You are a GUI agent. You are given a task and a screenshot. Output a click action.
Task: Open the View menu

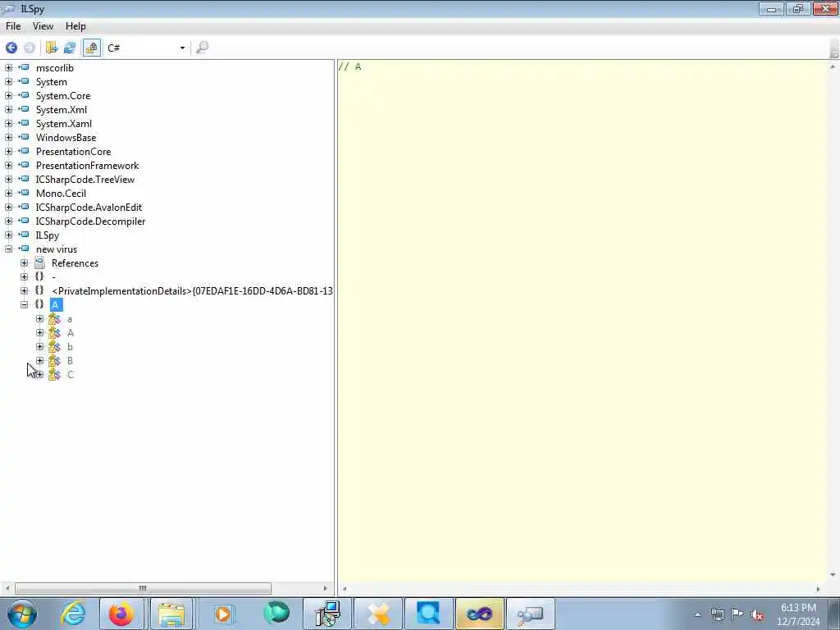click(x=43, y=26)
